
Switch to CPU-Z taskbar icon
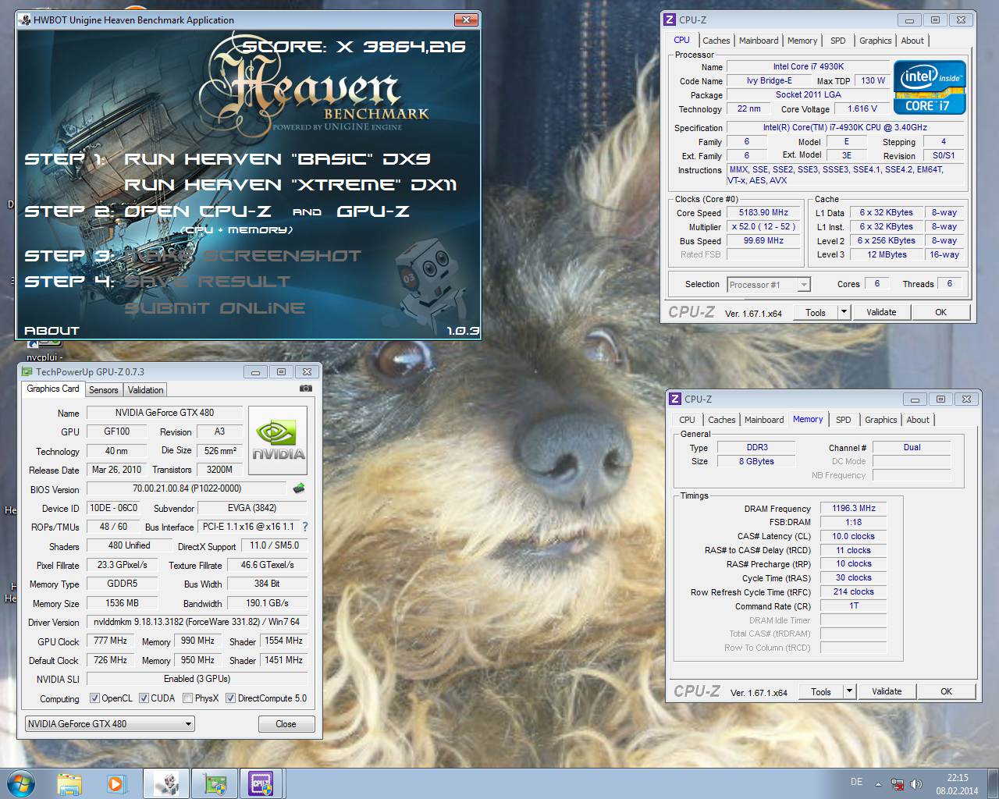pyautogui.click(x=261, y=783)
